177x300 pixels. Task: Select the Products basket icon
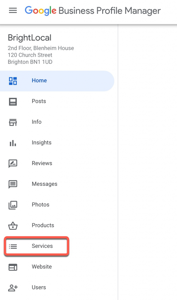coord(13,225)
